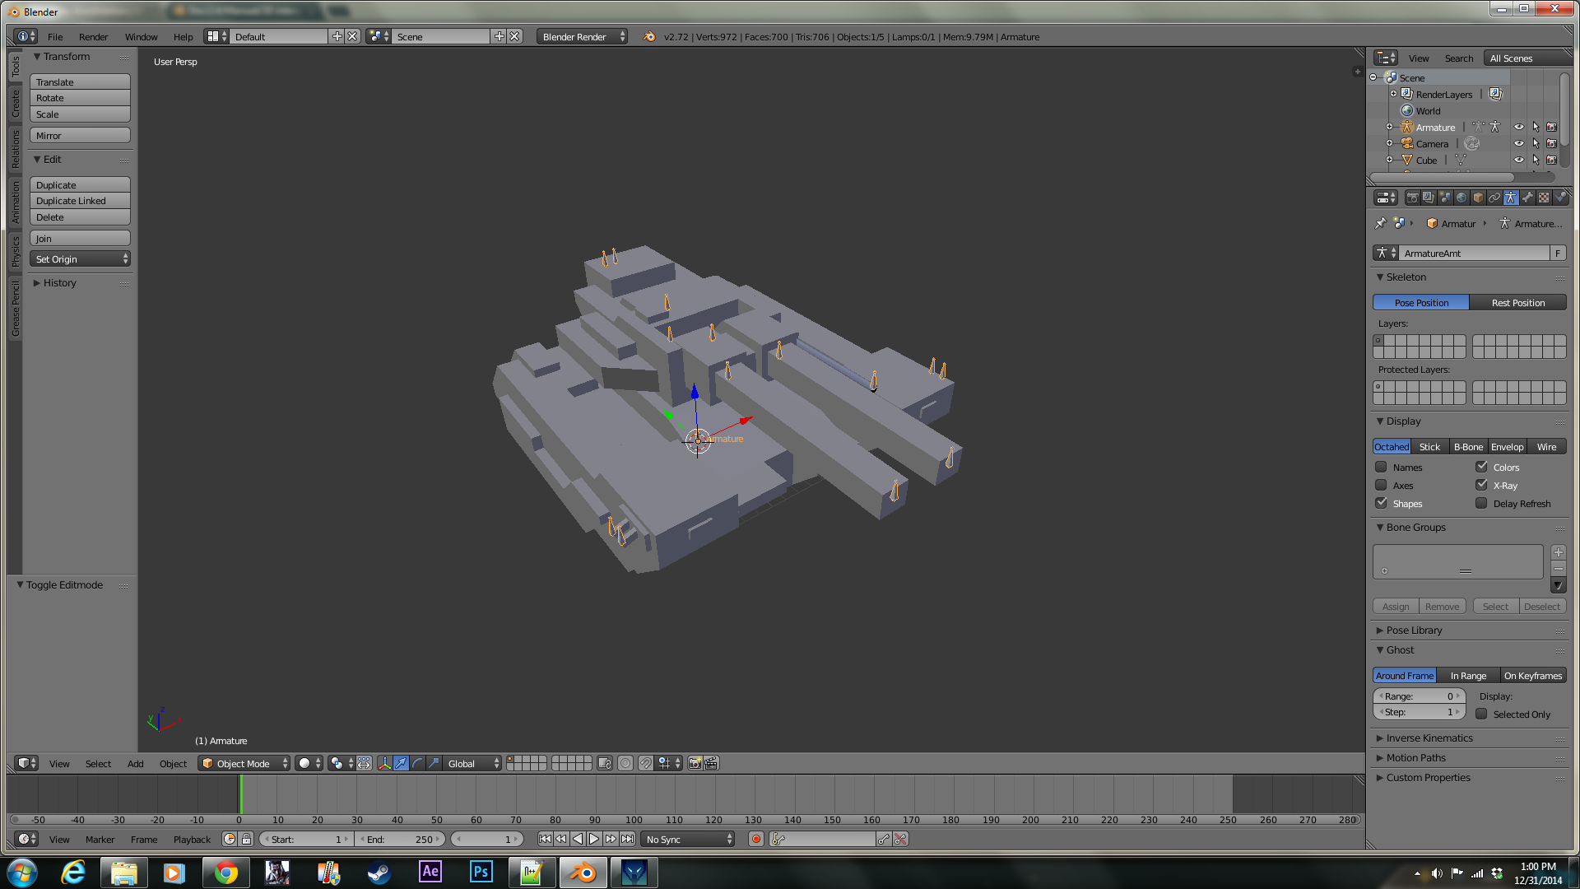Play animation forward in timeline
Image resolution: width=1580 pixels, height=889 pixels.
pos(594,839)
